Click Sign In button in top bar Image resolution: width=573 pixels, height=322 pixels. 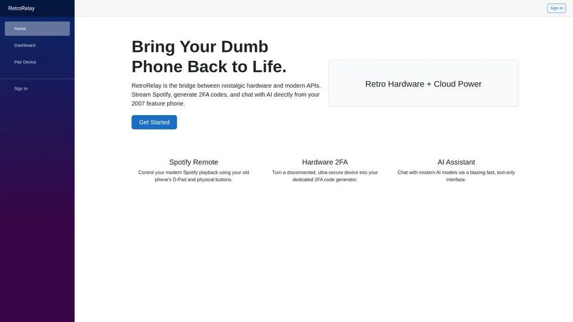click(x=556, y=8)
